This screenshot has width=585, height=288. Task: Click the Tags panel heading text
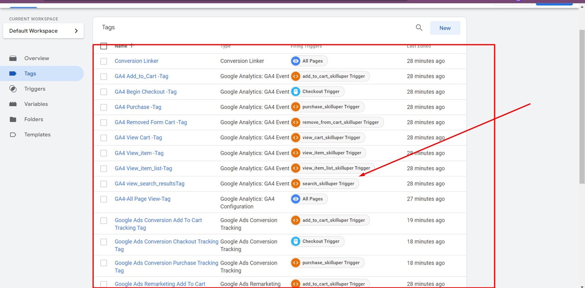pos(108,27)
